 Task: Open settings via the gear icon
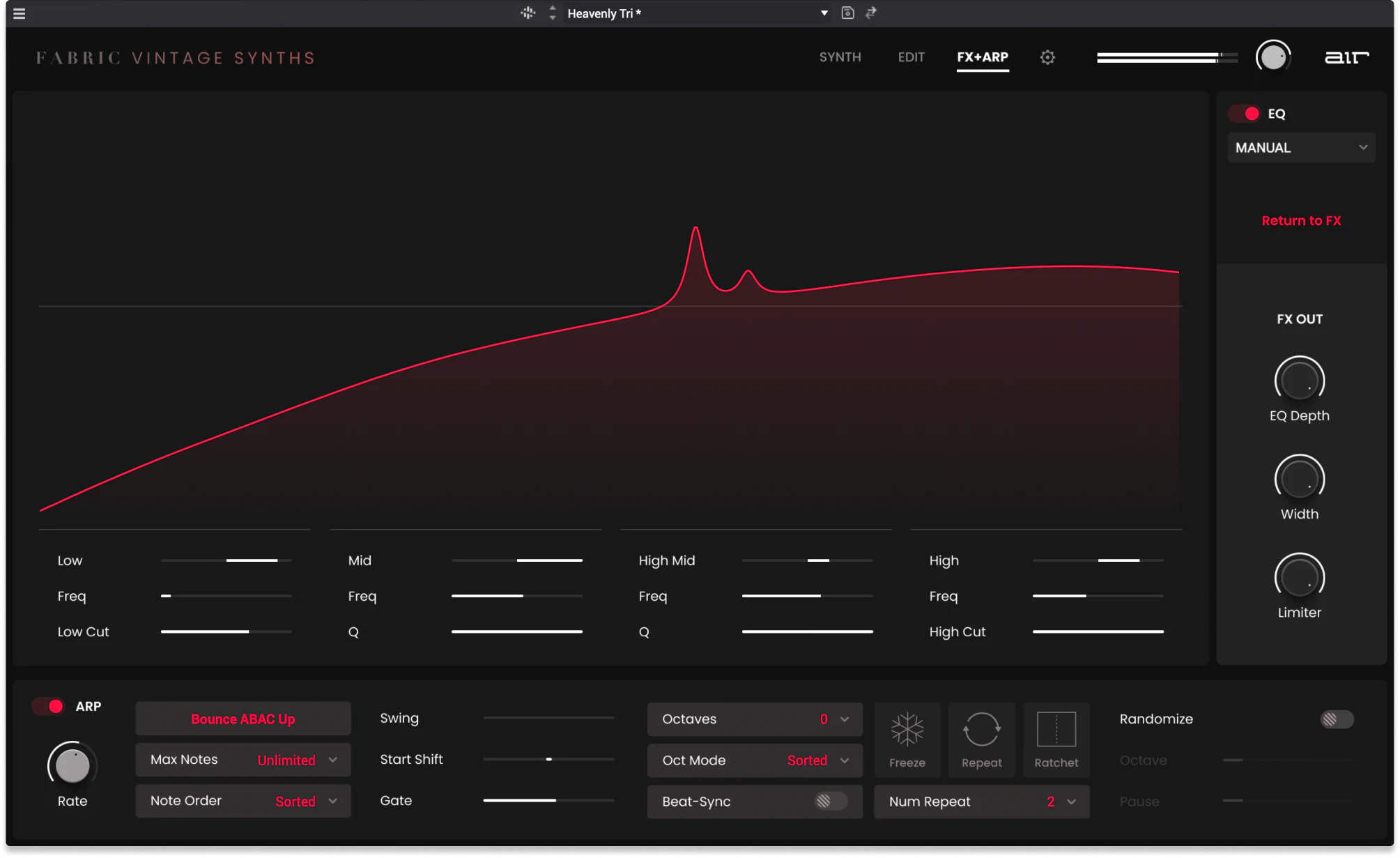(x=1047, y=58)
